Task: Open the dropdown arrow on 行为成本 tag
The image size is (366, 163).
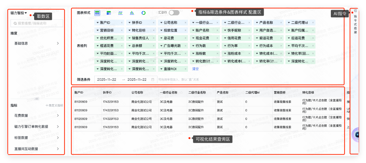Action: [x=257, y=46]
